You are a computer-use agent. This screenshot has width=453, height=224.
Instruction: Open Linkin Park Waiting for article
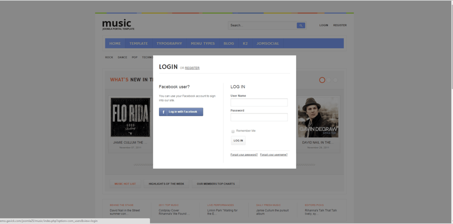pyautogui.click(x=222, y=212)
